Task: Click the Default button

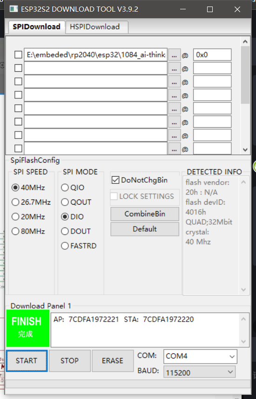Action: 145,229
